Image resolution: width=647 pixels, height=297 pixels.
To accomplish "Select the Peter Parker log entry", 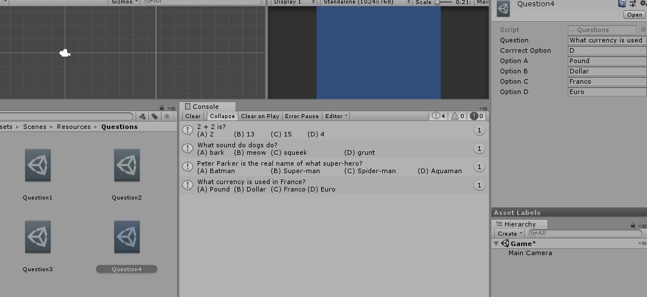I will (x=334, y=167).
